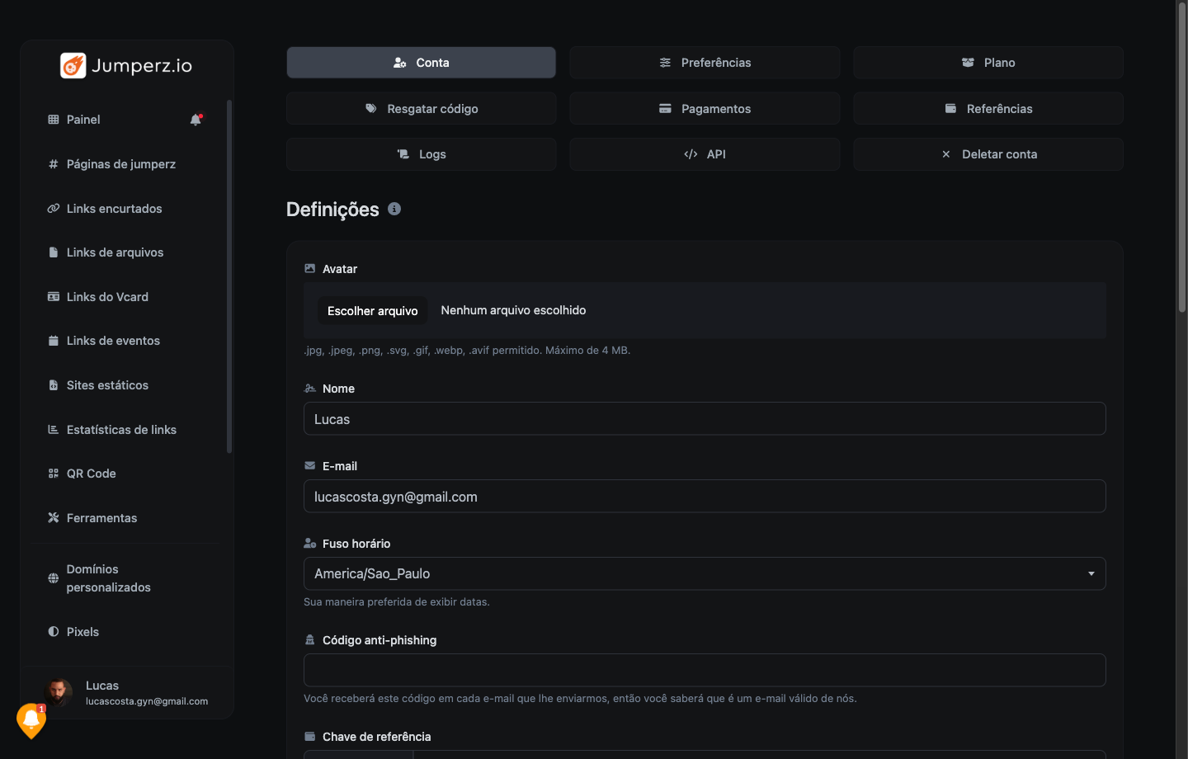Click the icon for Sites estáticos

pyautogui.click(x=54, y=385)
